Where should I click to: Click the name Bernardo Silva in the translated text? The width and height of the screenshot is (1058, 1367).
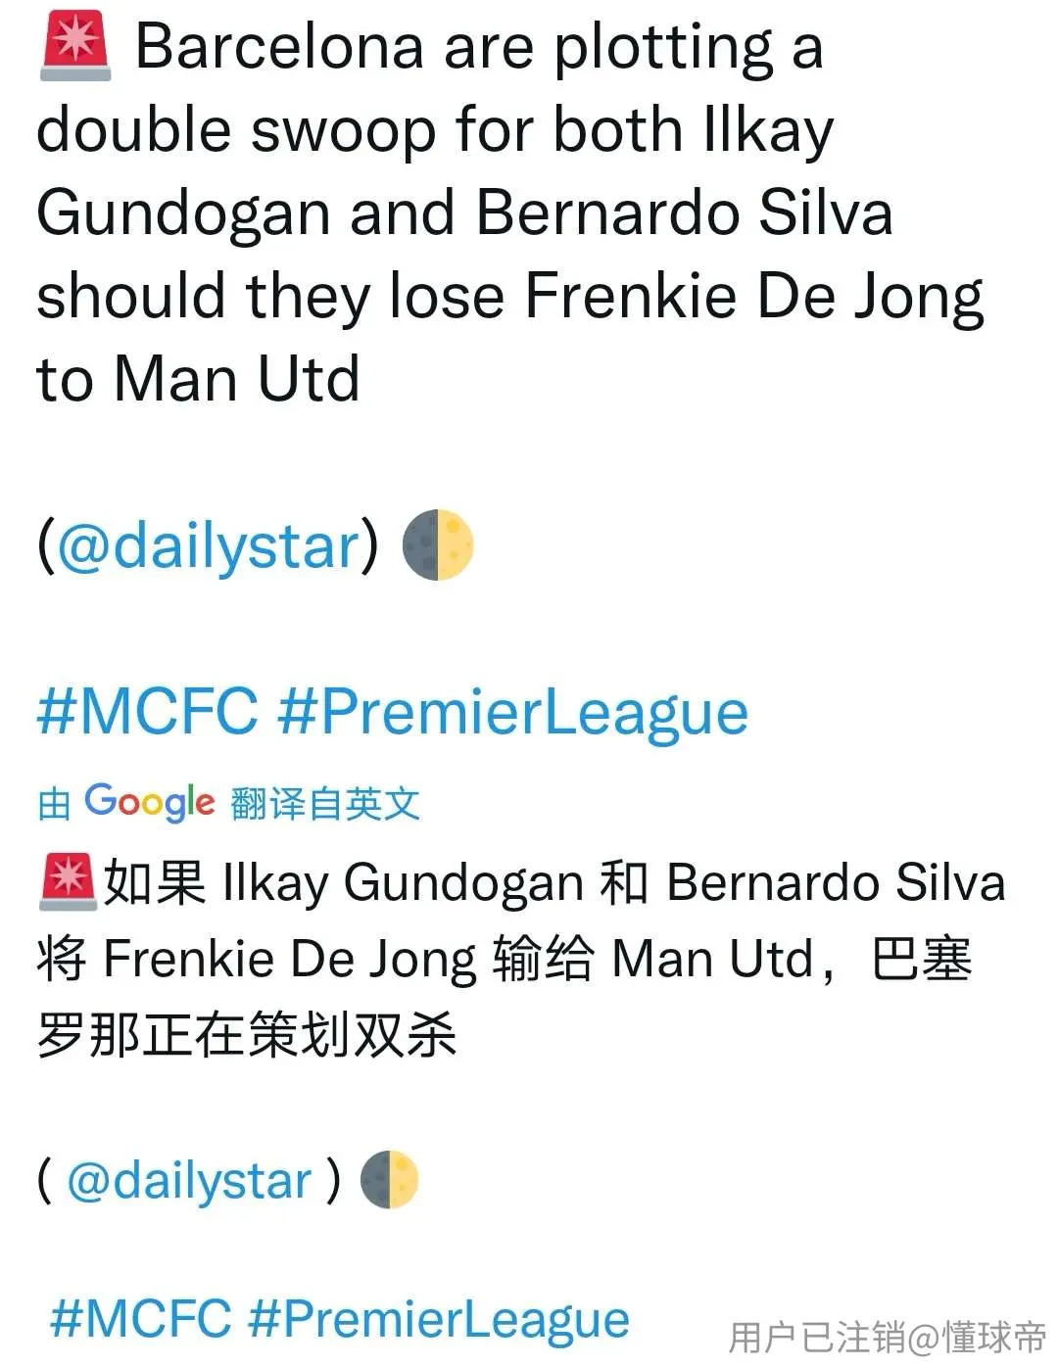(x=836, y=882)
